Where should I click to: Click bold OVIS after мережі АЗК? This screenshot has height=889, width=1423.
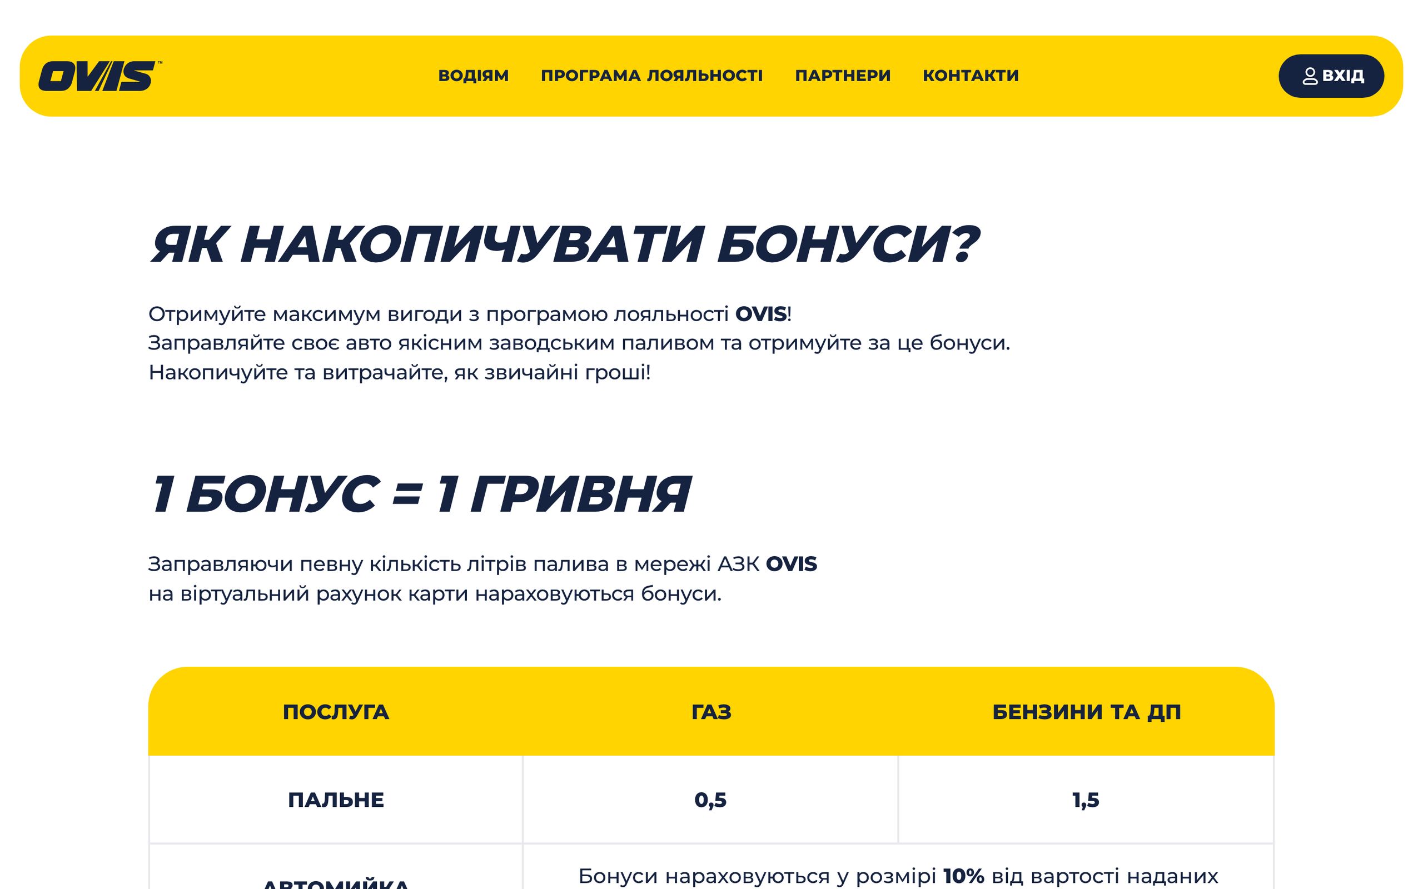791,564
